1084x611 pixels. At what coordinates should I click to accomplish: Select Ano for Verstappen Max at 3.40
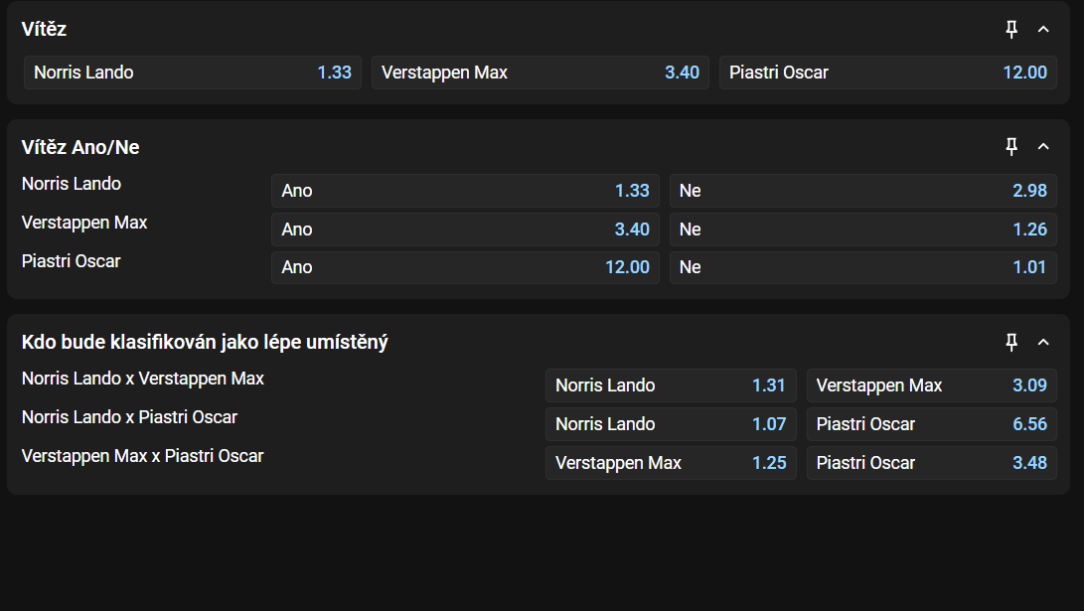[465, 229]
